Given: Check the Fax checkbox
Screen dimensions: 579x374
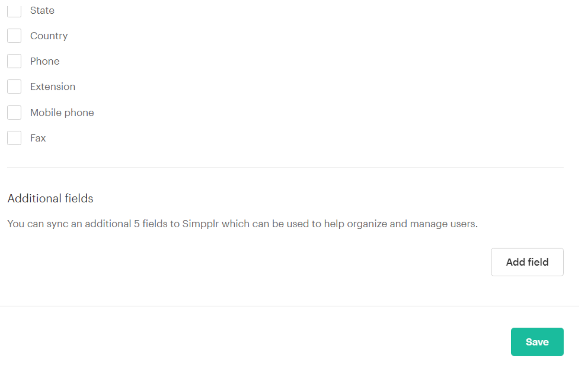Looking at the screenshot, I should coord(14,138).
